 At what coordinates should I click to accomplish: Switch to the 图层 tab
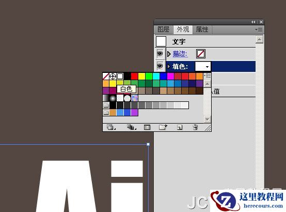(164, 29)
